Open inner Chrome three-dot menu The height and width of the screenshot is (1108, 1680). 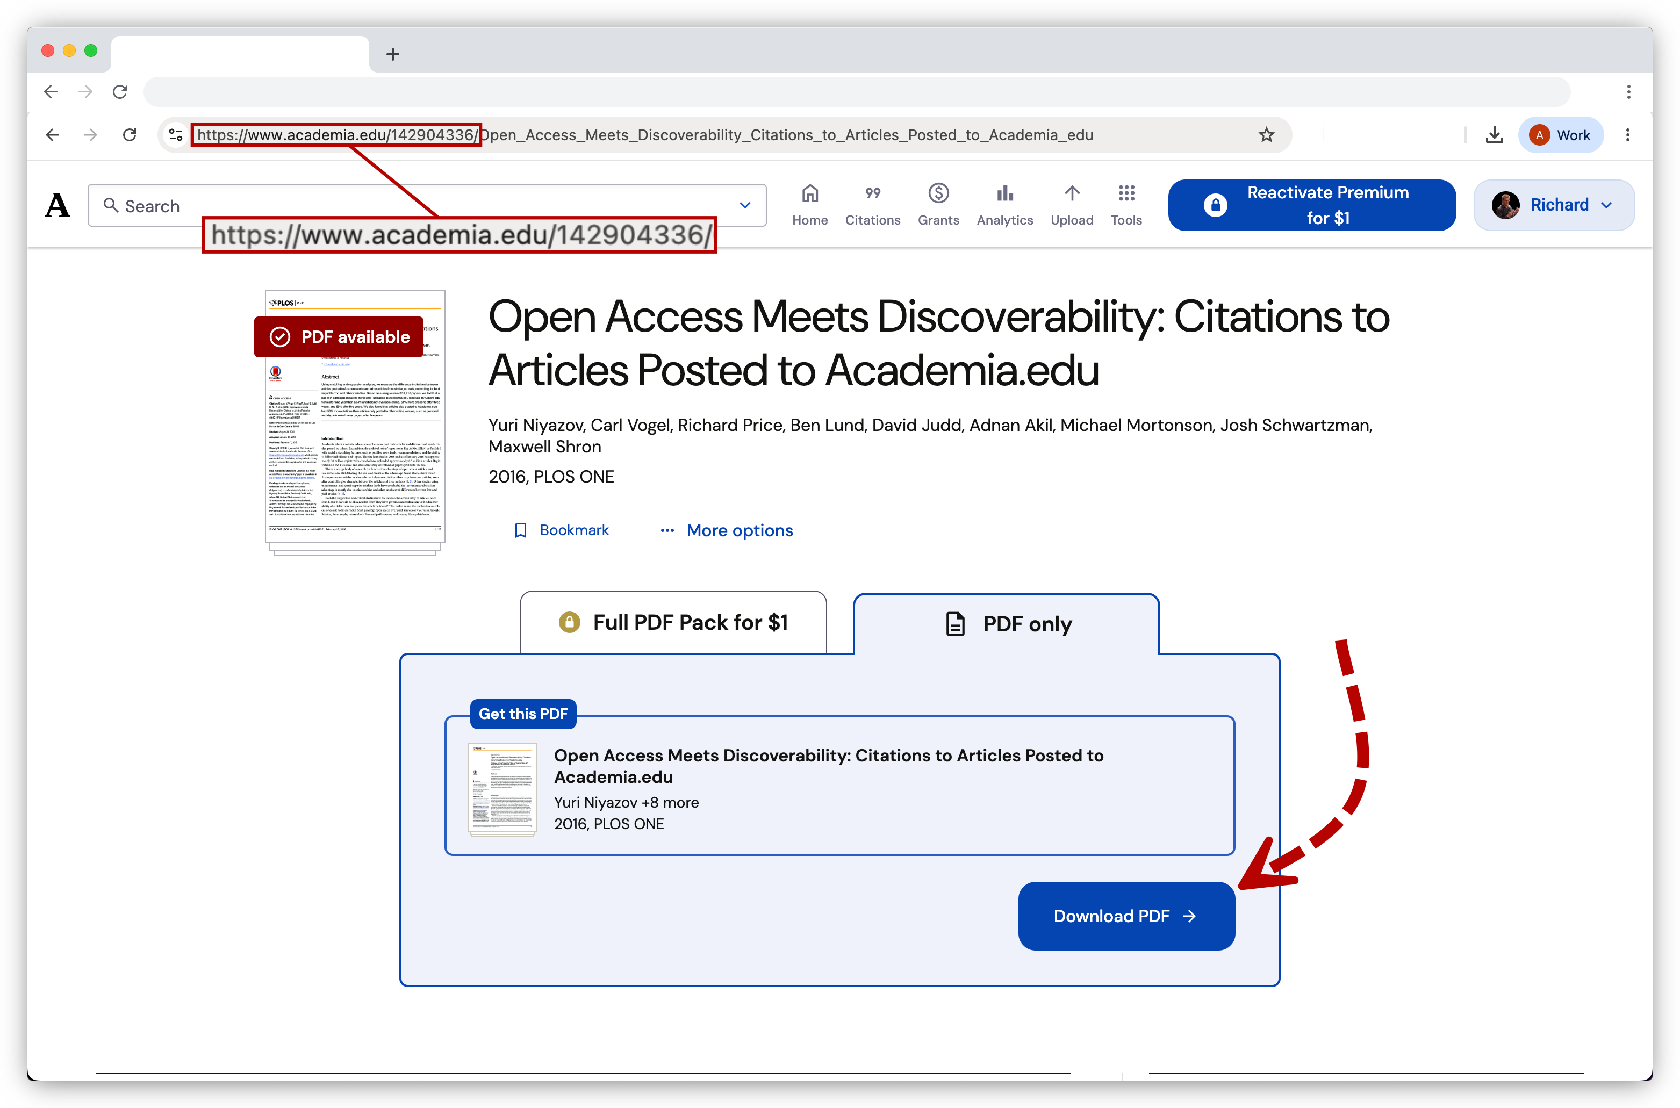coord(1627,135)
